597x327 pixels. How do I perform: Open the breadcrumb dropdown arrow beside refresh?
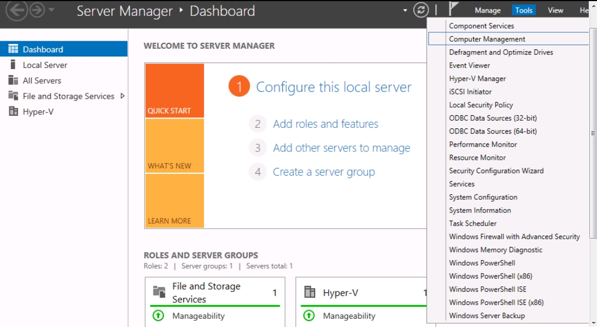[405, 10]
